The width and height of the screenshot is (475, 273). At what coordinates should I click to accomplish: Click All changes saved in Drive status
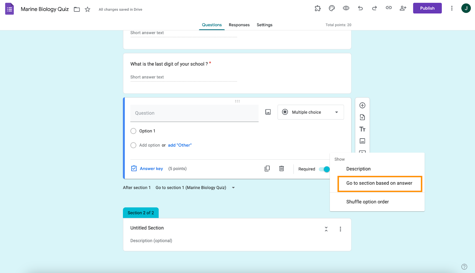coord(121,9)
